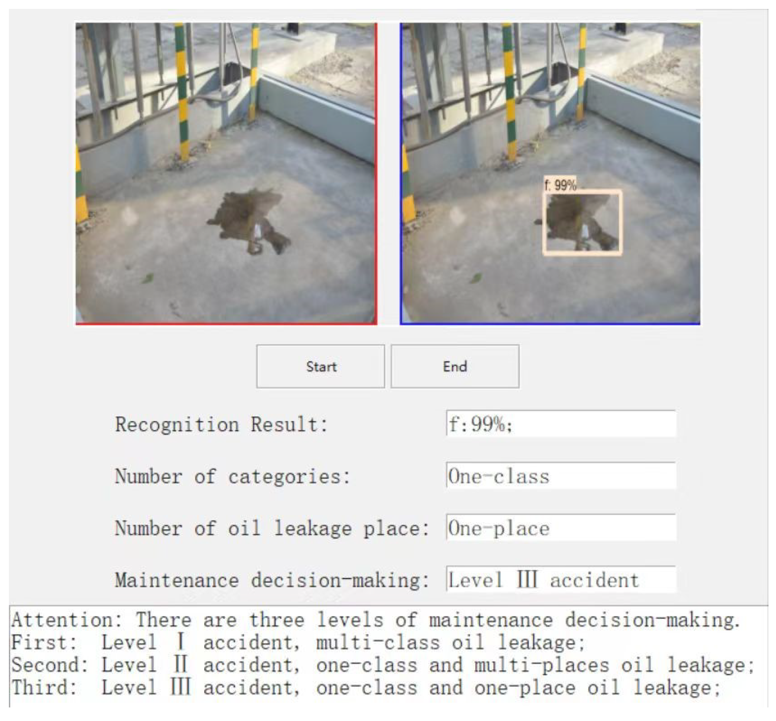Select the One-class categories field
The height and width of the screenshot is (721, 776).
pos(561,476)
